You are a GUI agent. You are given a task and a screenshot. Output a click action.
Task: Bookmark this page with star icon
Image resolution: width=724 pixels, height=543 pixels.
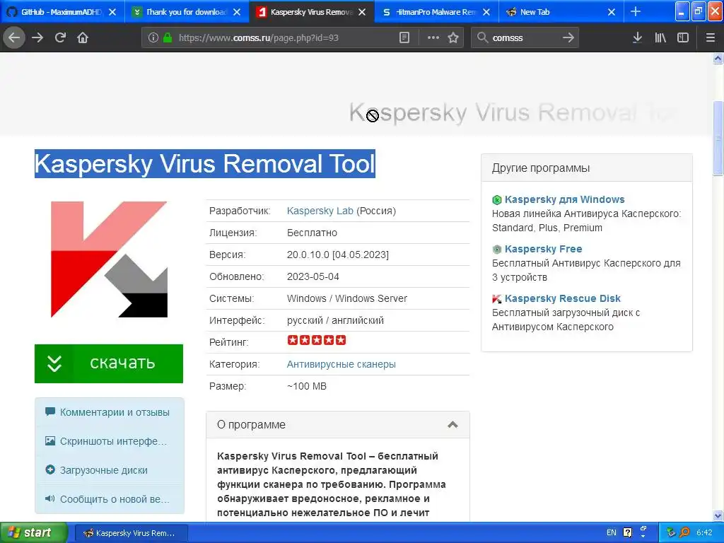[x=453, y=37]
